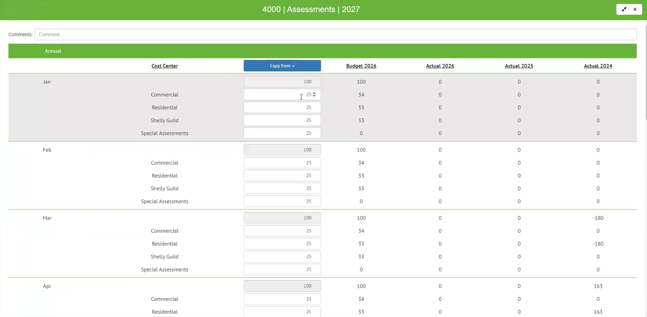Viewport: 647px width, 317px height.
Task: Edit the Apr Residential budget field
Action: pos(282,312)
